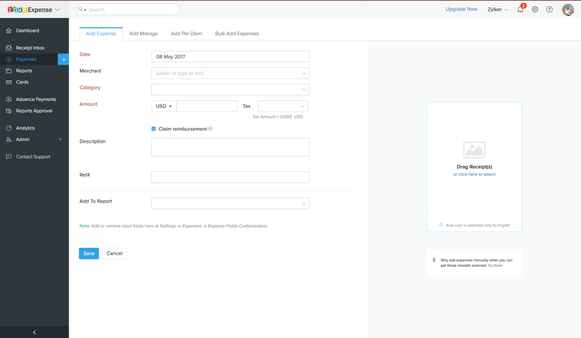Click the Admin user icon
The height and width of the screenshot is (338, 581).
point(9,140)
